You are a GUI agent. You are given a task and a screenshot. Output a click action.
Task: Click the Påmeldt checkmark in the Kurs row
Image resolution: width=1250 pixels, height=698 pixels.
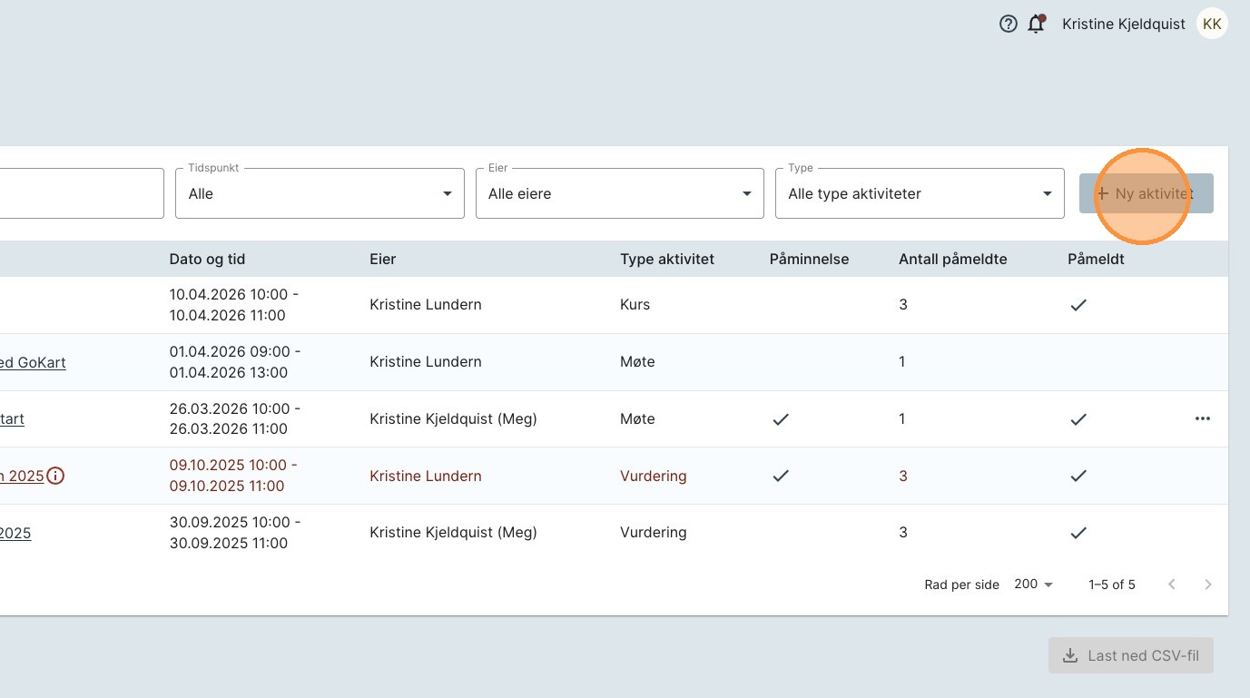click(1078, 305)
